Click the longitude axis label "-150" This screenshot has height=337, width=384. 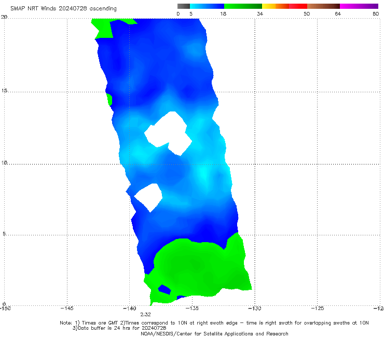click(x=5, y=308)
